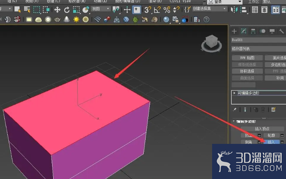This screenshot has width=286, height=179.
Task: Click the help question mark icon
Action: [x=206, y=19]
